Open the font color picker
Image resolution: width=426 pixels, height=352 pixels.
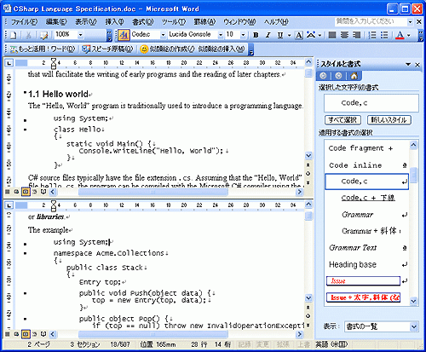409,35
